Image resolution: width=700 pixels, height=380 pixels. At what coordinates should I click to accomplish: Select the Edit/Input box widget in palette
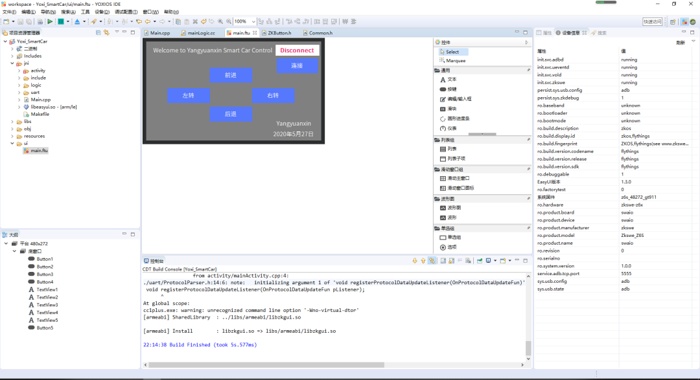pos(456,99)
